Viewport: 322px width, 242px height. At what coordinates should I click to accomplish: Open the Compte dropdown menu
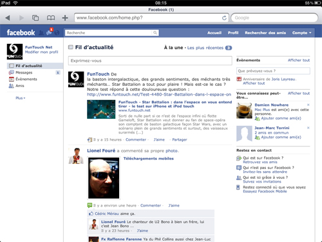(x=301, y=33)
